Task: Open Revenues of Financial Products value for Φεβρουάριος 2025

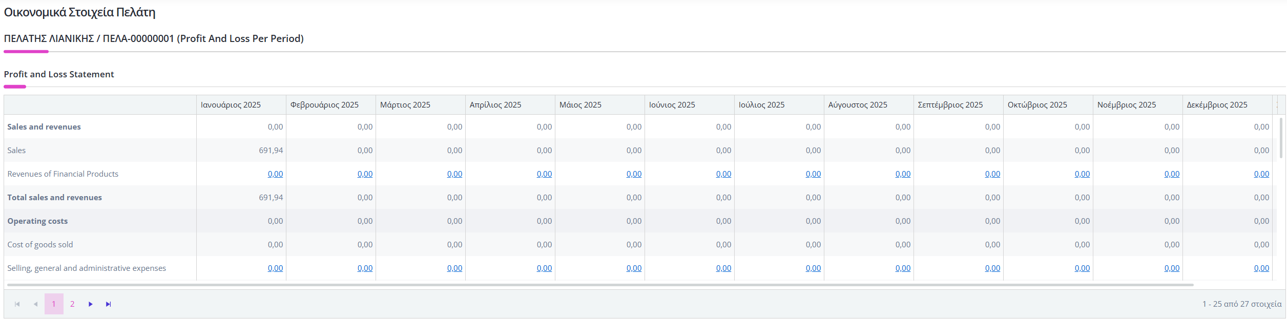Action: pyautogui.click(x=365, y=174)
